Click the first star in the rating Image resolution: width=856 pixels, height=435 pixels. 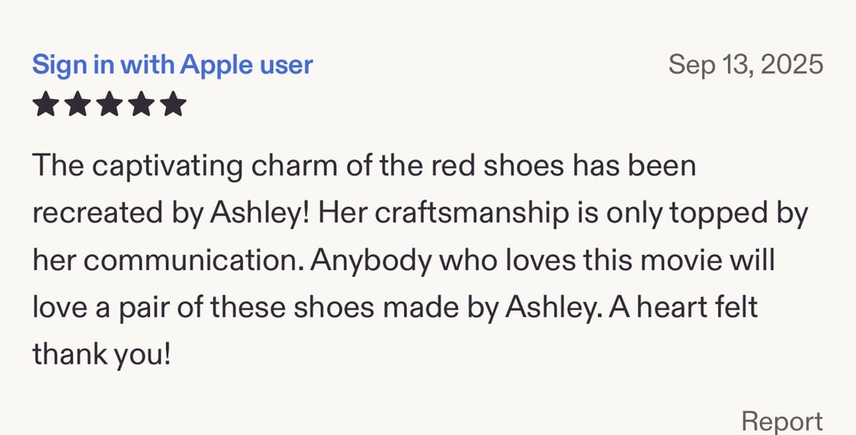pyautogui.click(x=46, y=105)
